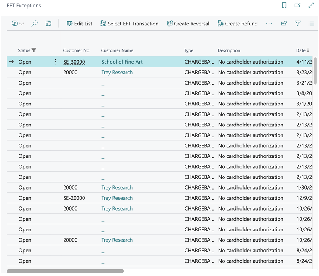319x276 pixels.
Task: Click the Status column header
Action: [24, 50]
